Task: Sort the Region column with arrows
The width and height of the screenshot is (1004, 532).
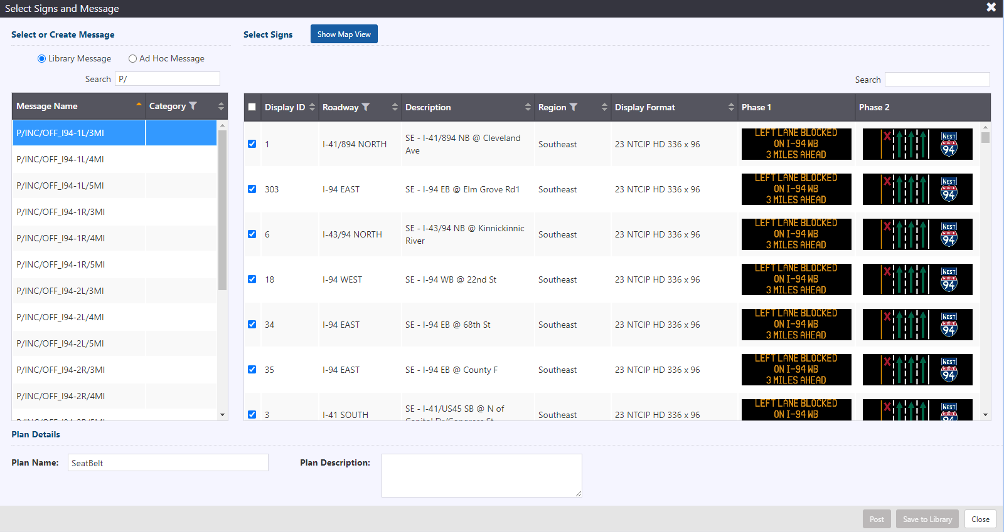Action: coord(604,107)
